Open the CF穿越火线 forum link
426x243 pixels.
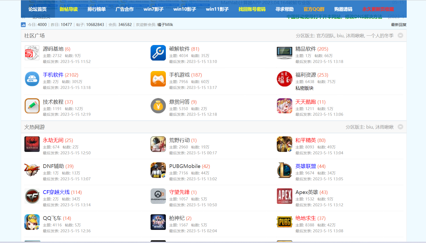56,192
